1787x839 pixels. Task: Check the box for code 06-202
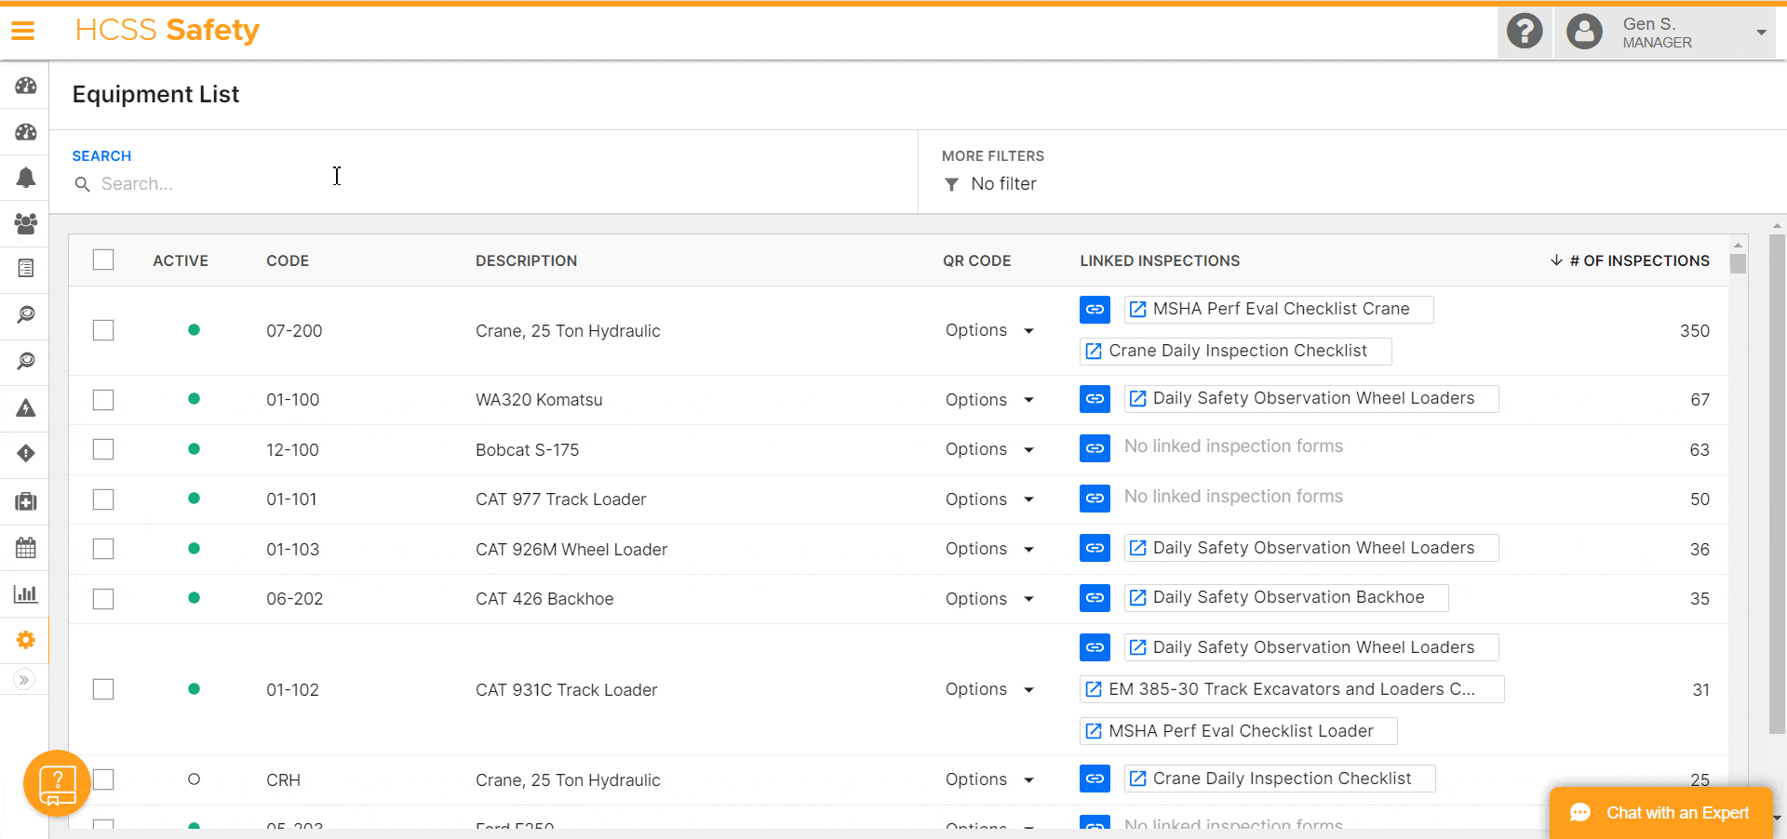[103, 599]
